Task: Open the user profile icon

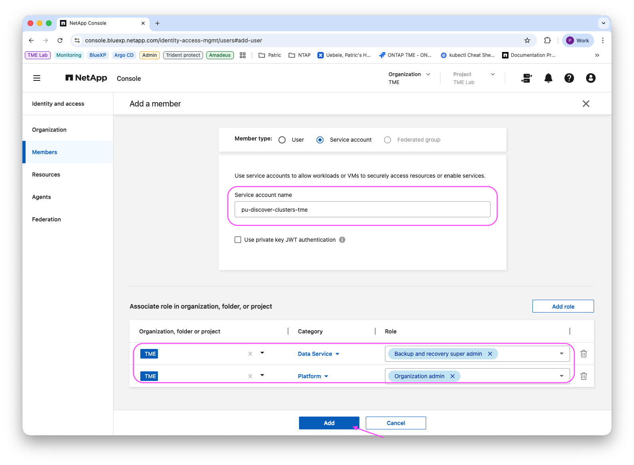Action: pos(591,78)
